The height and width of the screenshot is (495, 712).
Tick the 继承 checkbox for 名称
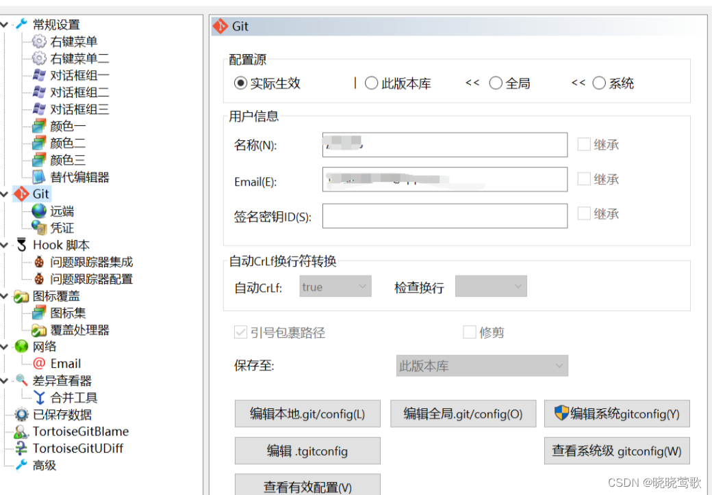pos(584,144)
